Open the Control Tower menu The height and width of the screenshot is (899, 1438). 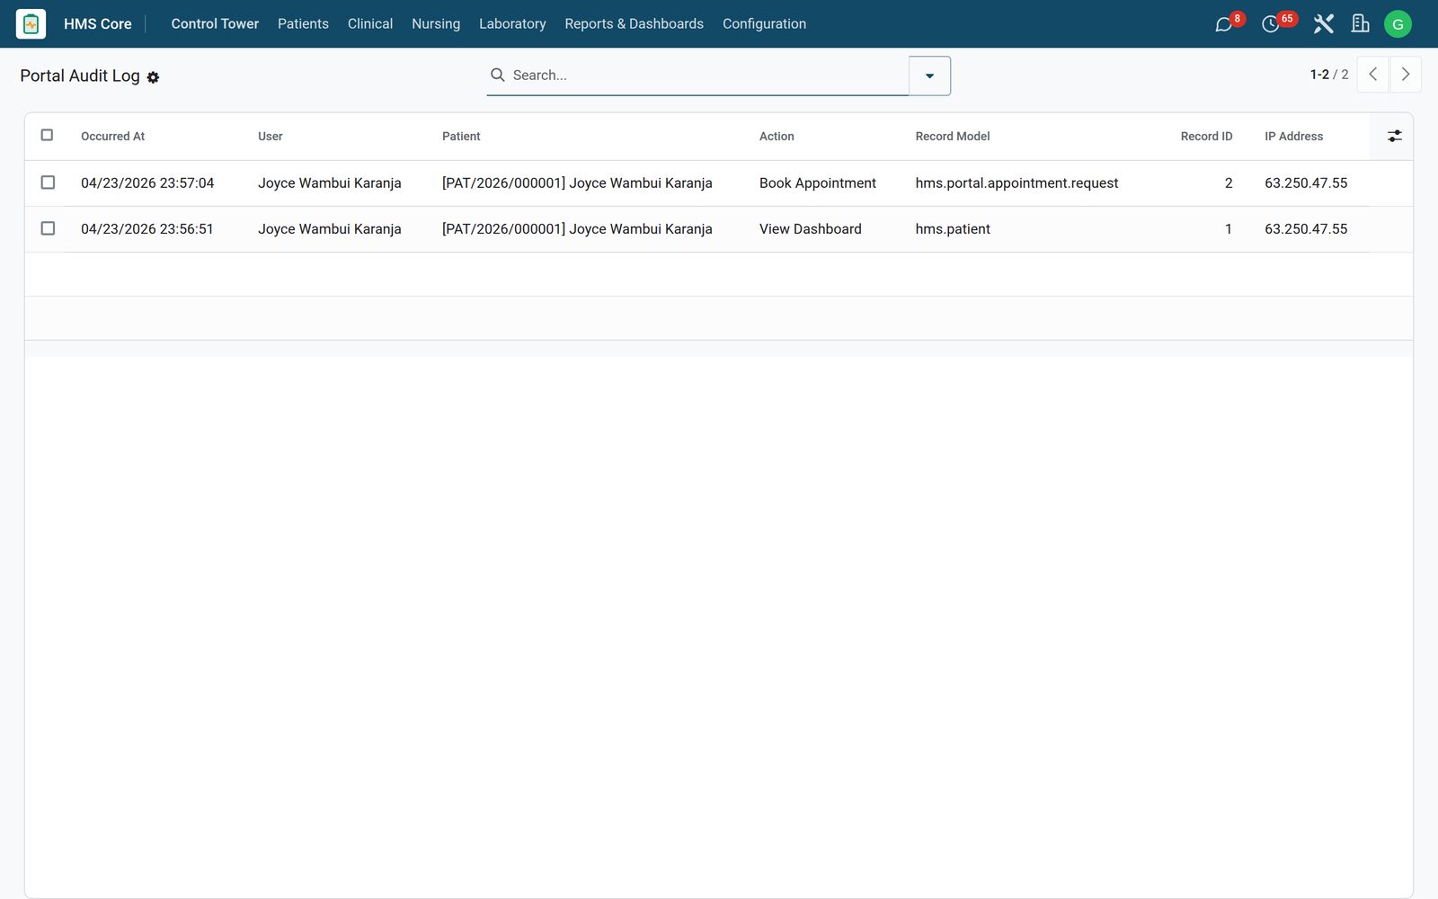pos(215,24)
